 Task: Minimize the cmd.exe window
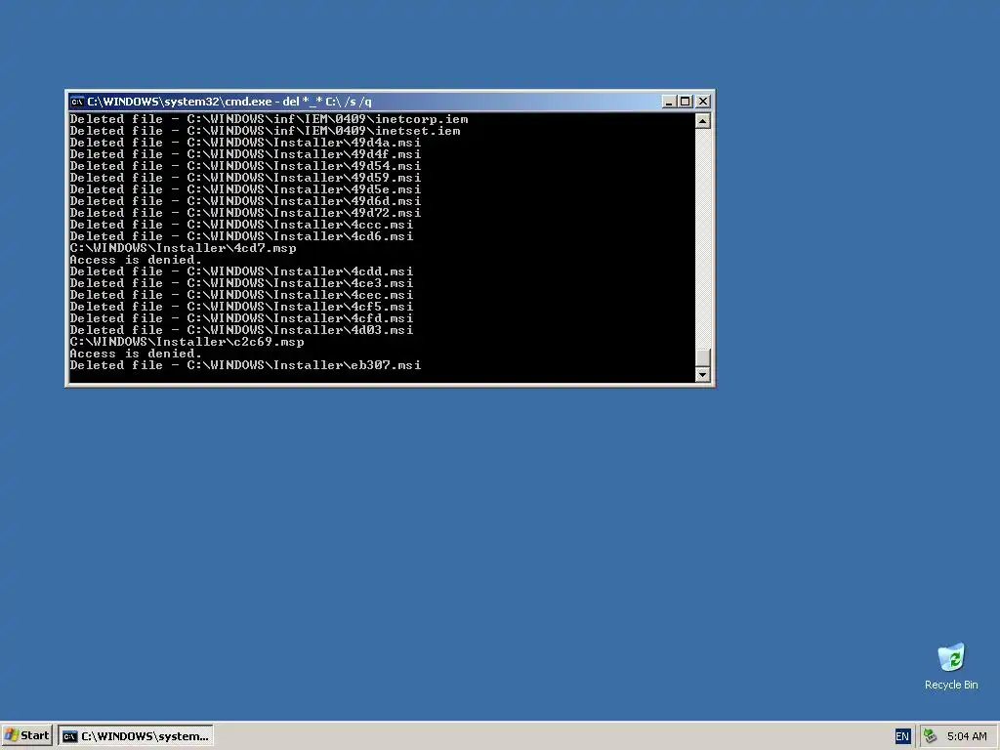point(668,102)
